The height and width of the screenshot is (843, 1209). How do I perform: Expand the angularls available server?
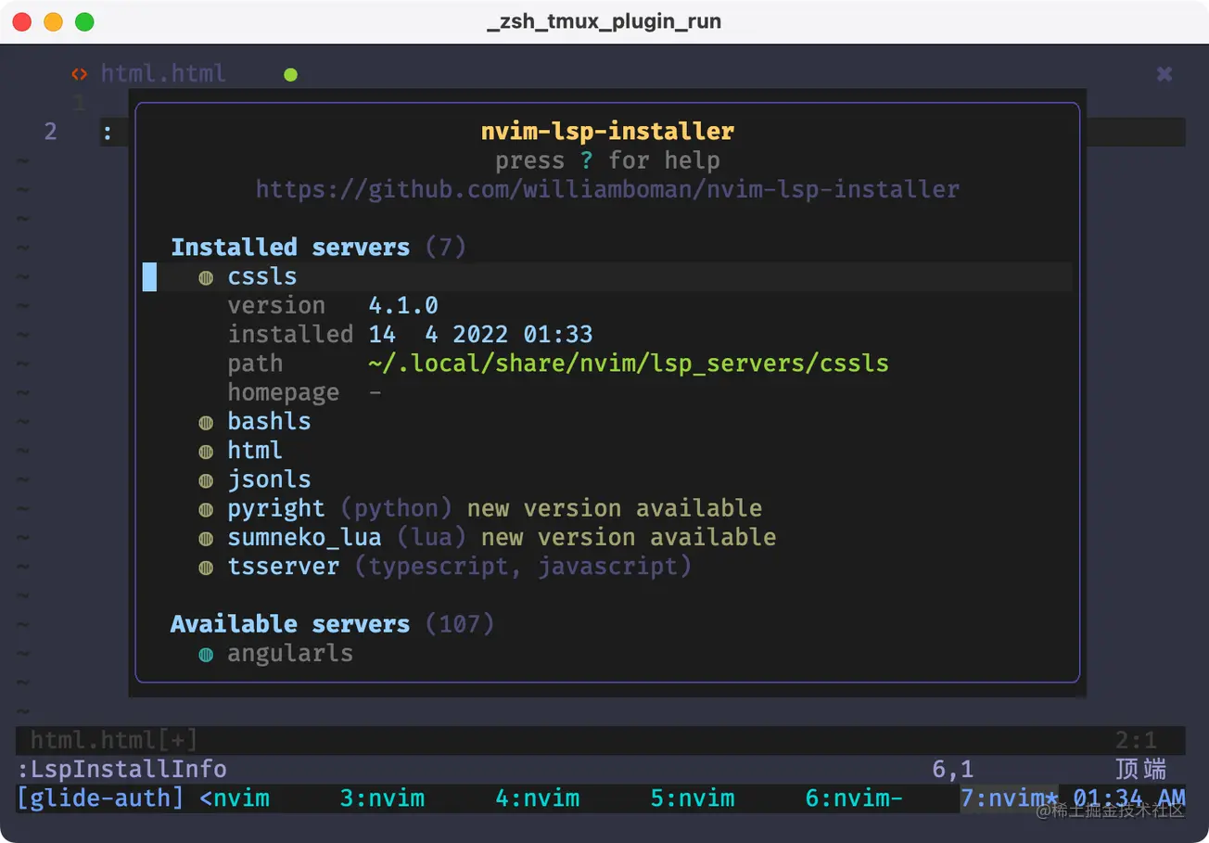290,653
